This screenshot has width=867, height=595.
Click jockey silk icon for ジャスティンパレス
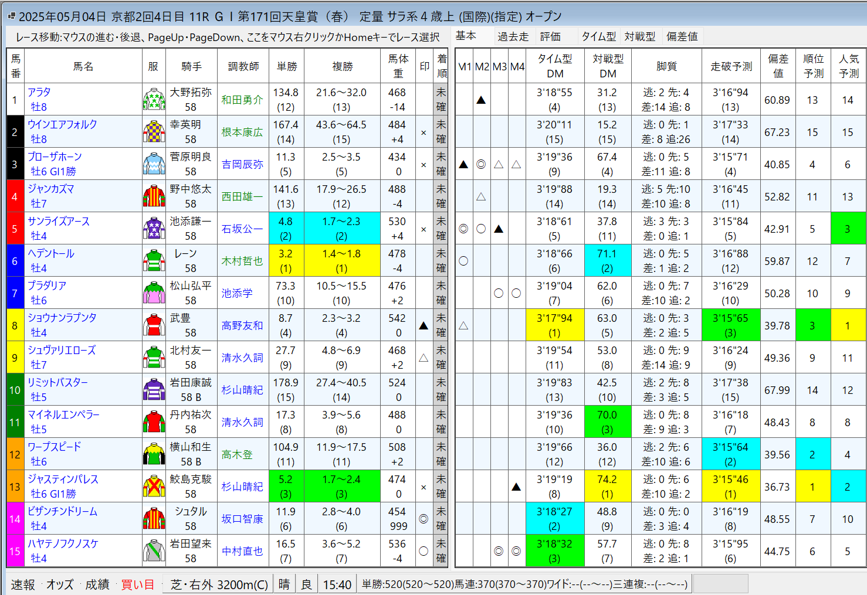(x=154, y=487)
